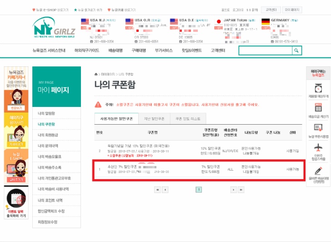
Task: Click the NY Girlz cafe visit banner
Action: tap(16, 89)
